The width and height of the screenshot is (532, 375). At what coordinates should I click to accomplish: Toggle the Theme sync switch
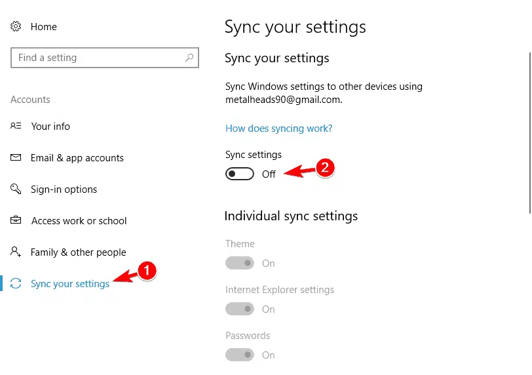[240, 263]
